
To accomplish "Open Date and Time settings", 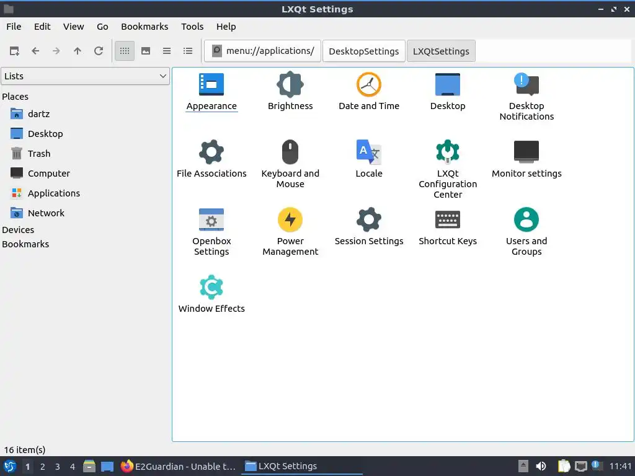I will [x=368, y=84].
